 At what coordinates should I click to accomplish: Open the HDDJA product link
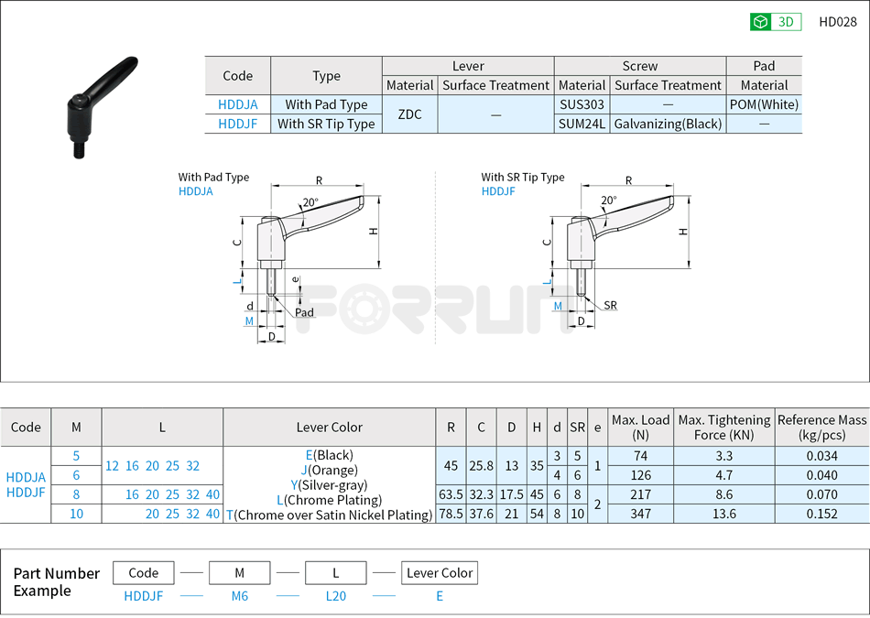pos(237,104)
